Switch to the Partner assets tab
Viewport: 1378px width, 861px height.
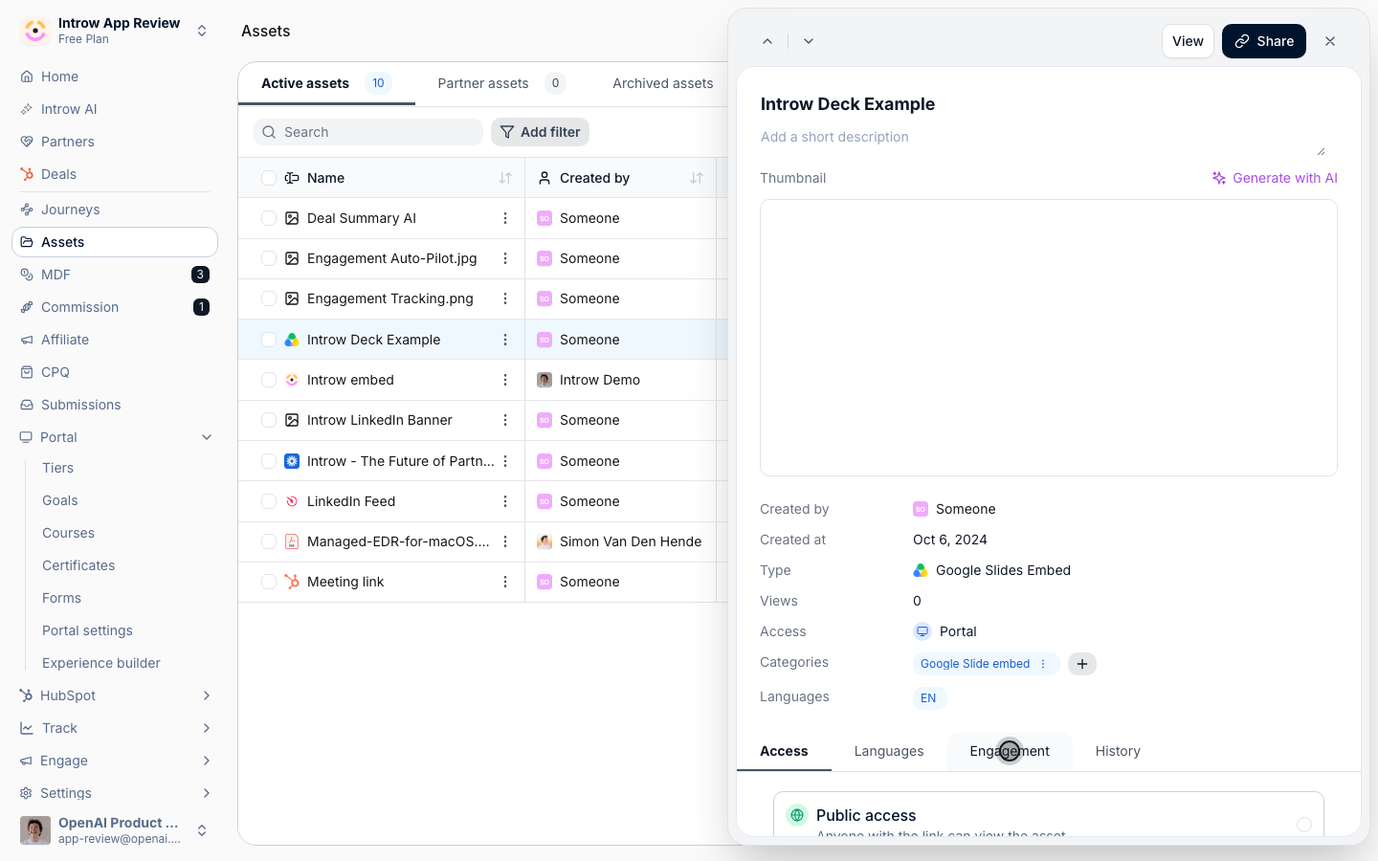tap(501, 83)
